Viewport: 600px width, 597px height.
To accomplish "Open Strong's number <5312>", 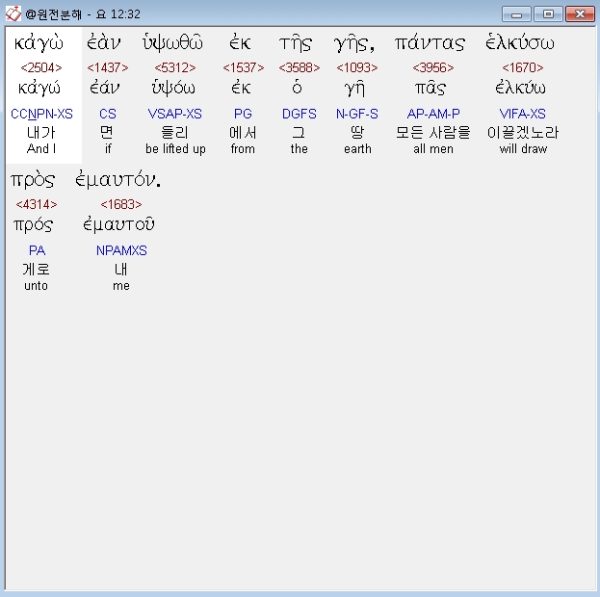I will click(175, 67).
